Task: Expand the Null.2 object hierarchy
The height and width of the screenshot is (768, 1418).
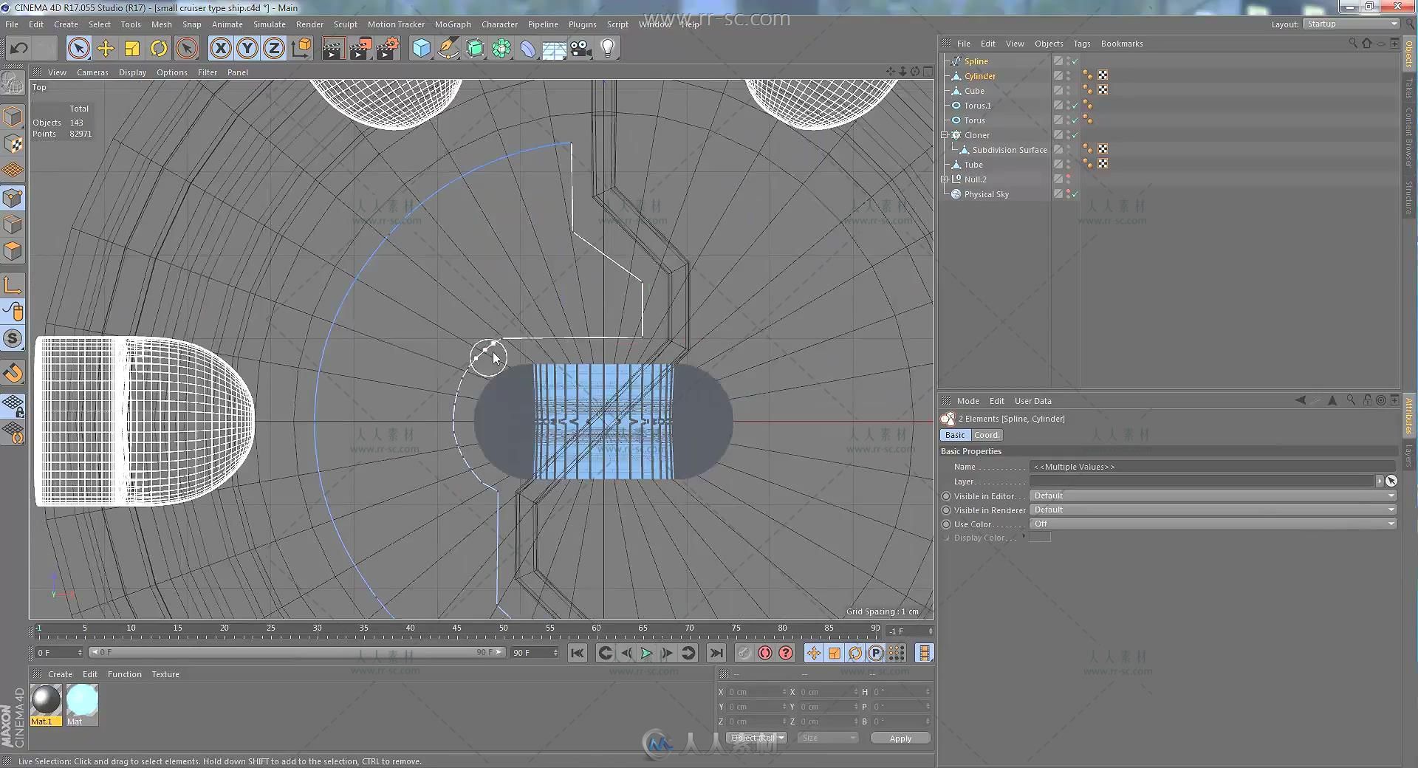Action: tap(944, 179)
